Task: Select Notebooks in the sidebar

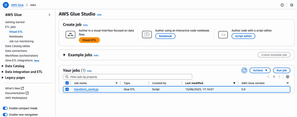Action: click(x=16, y=36)
